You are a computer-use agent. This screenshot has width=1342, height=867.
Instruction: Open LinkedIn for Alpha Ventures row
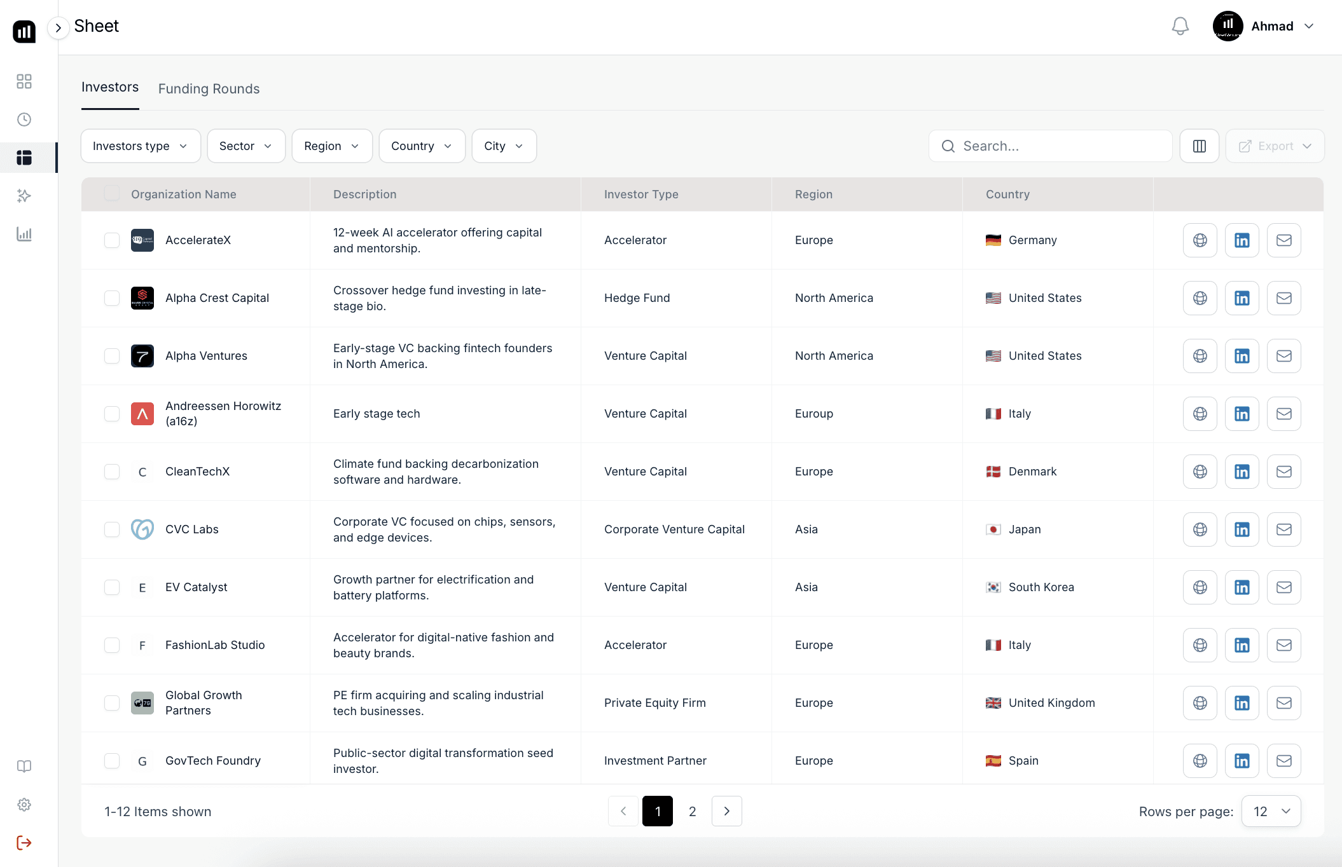coord(1242,356)
